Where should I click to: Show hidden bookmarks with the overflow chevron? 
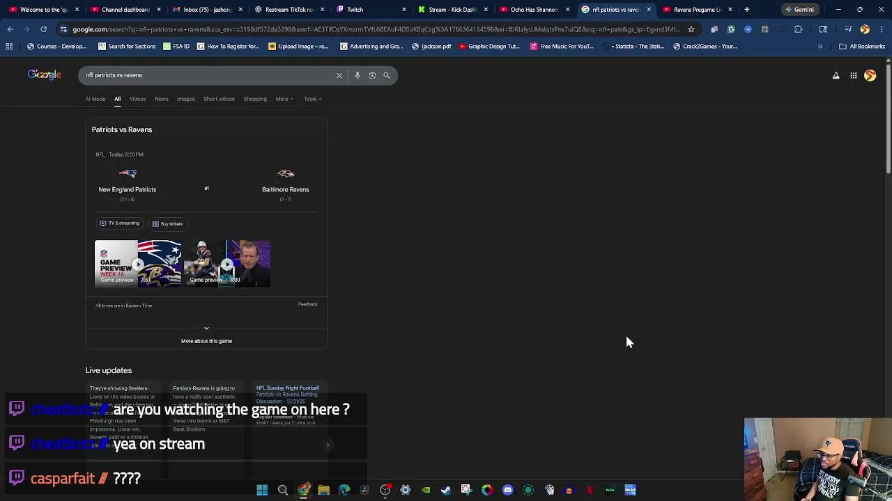820,46
